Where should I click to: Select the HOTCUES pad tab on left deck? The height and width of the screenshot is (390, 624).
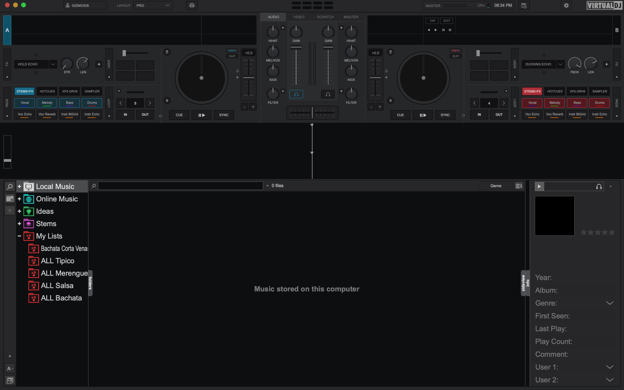[47, 91]
